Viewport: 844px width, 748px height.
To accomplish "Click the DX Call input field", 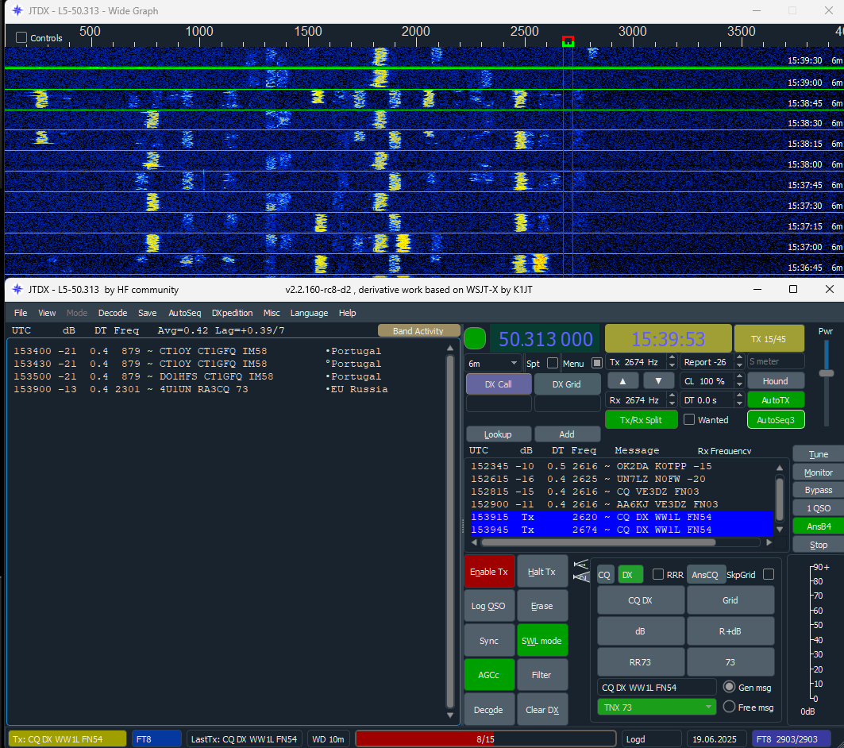I will point(499,403).
